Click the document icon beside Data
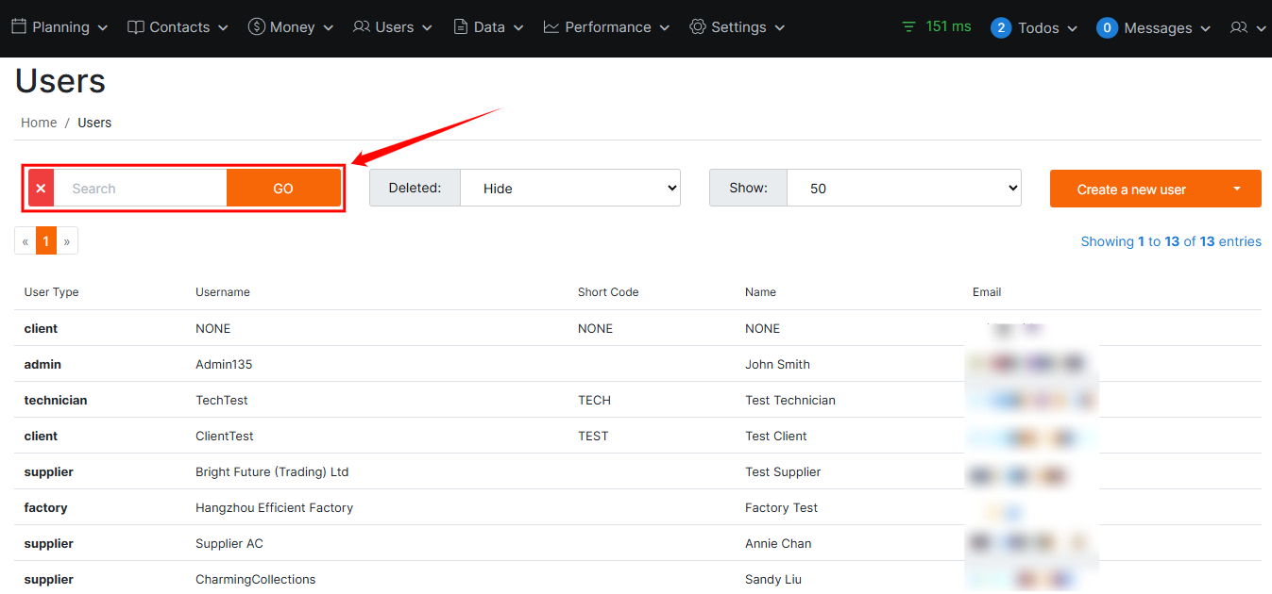1272x594 pixels. tap(461, 27)
